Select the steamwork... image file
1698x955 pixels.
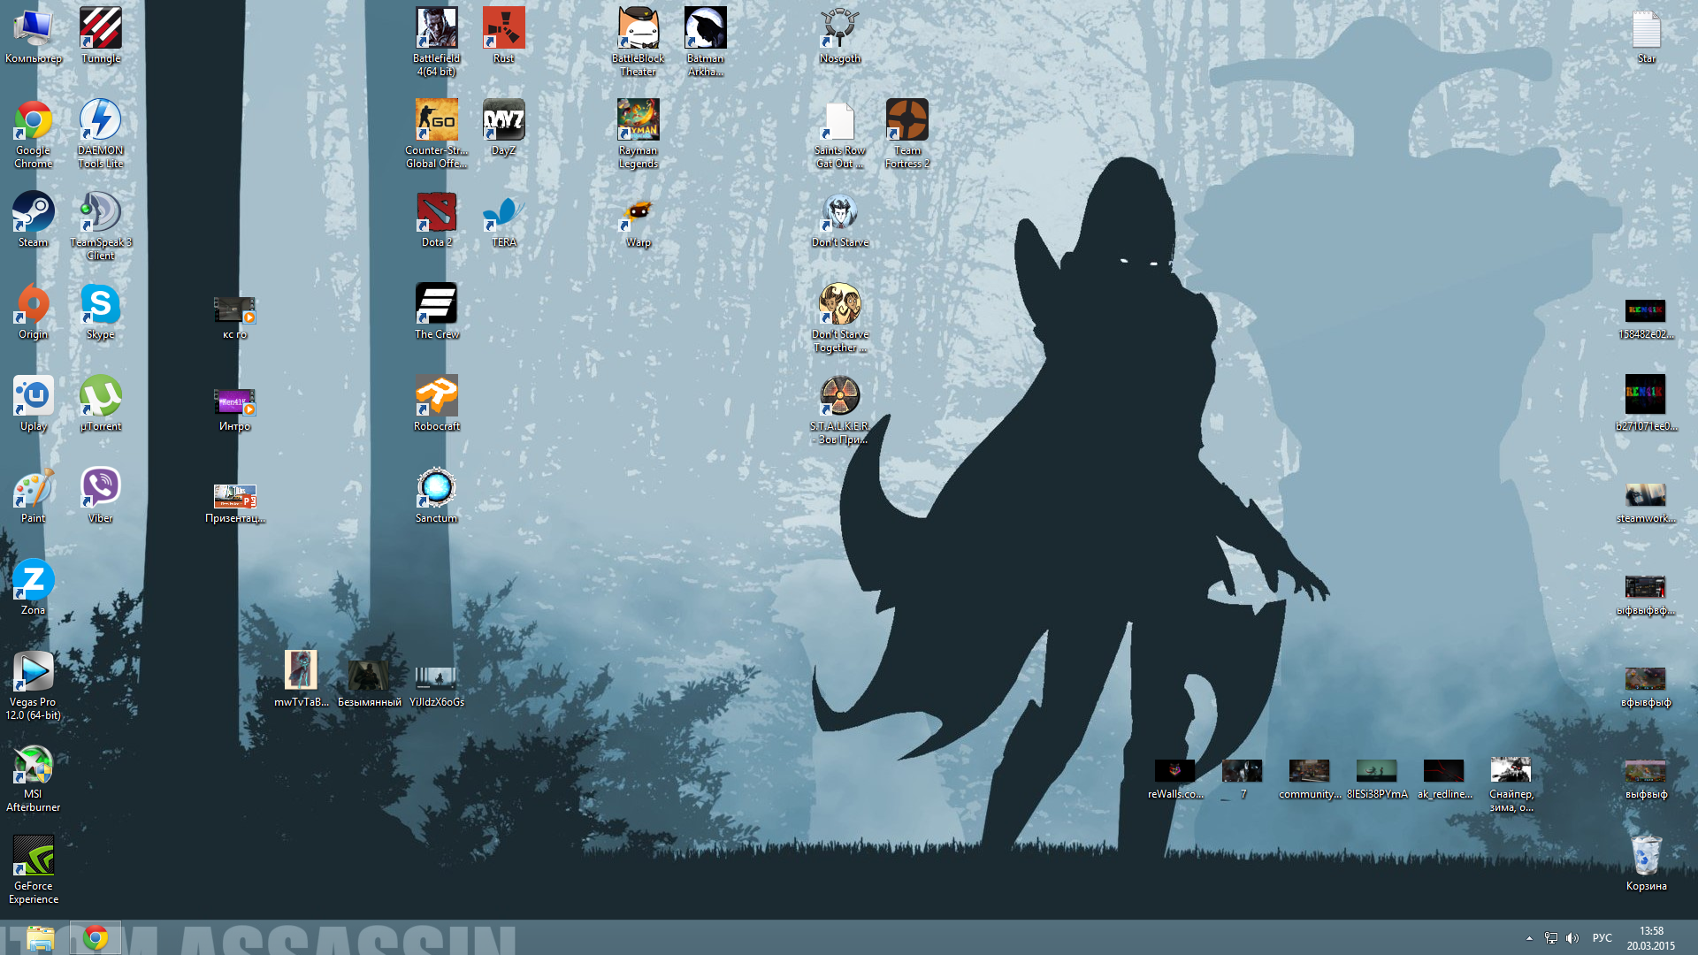1646,503
